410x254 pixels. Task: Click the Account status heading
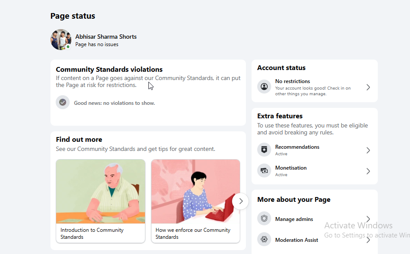point(281,68)
